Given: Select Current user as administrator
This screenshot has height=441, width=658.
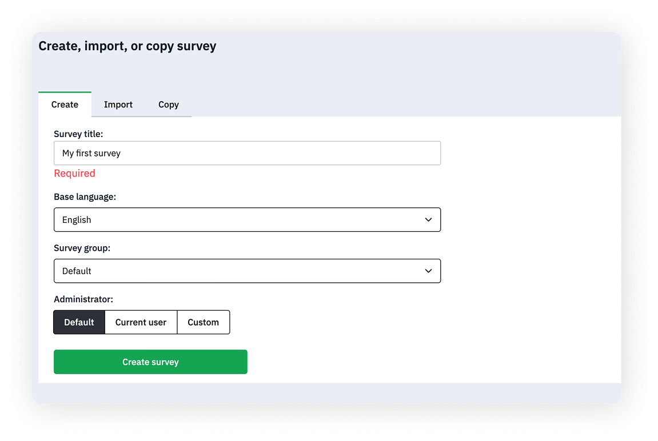Looking at the screenshot, I should pyautogui.click(x=141, y=322).
